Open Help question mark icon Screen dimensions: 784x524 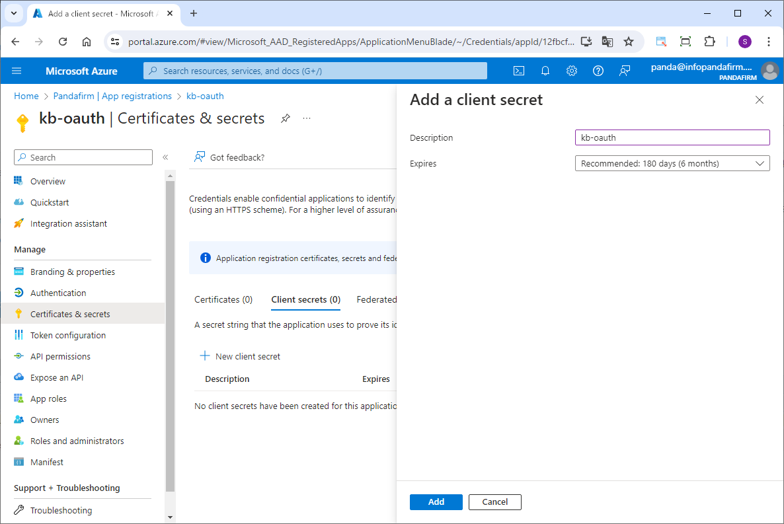[x=598, y=71]
